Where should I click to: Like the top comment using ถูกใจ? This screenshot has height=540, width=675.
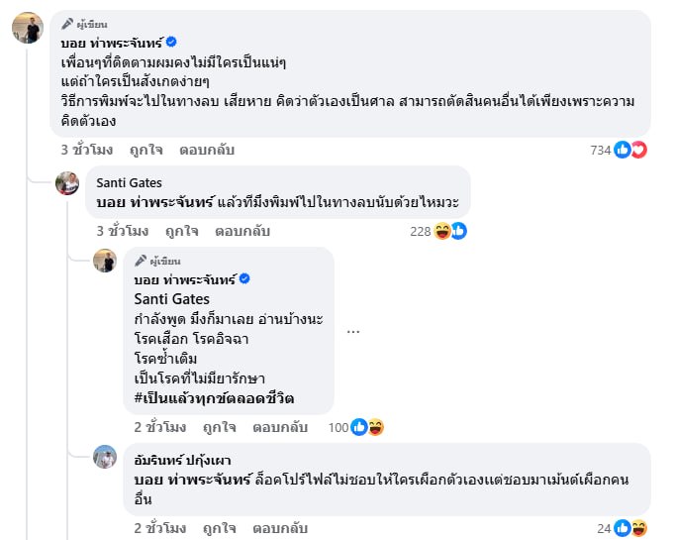145,151
